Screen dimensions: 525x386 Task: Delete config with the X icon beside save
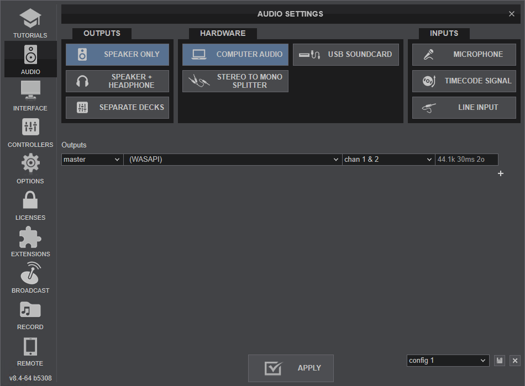[515, 361]
